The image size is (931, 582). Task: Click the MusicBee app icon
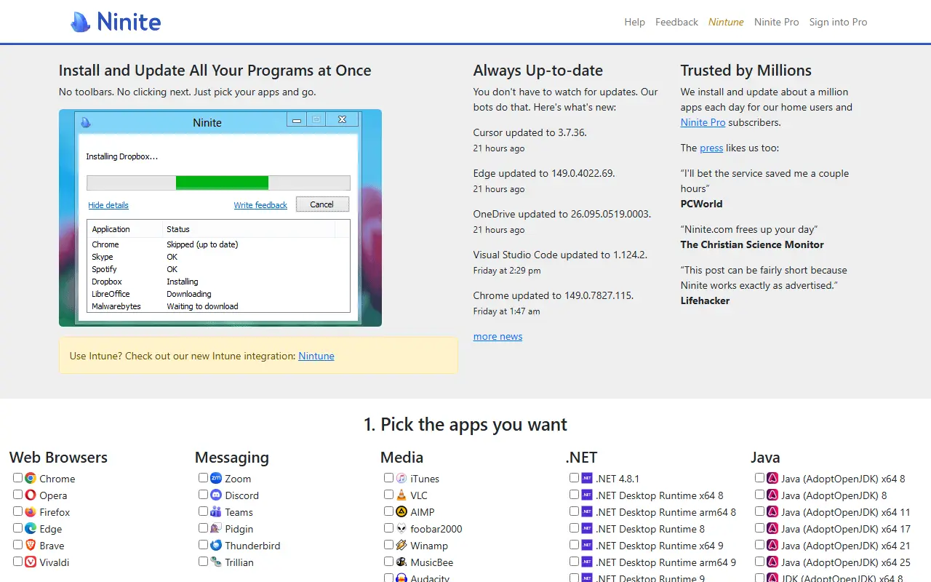pos(401,562)
